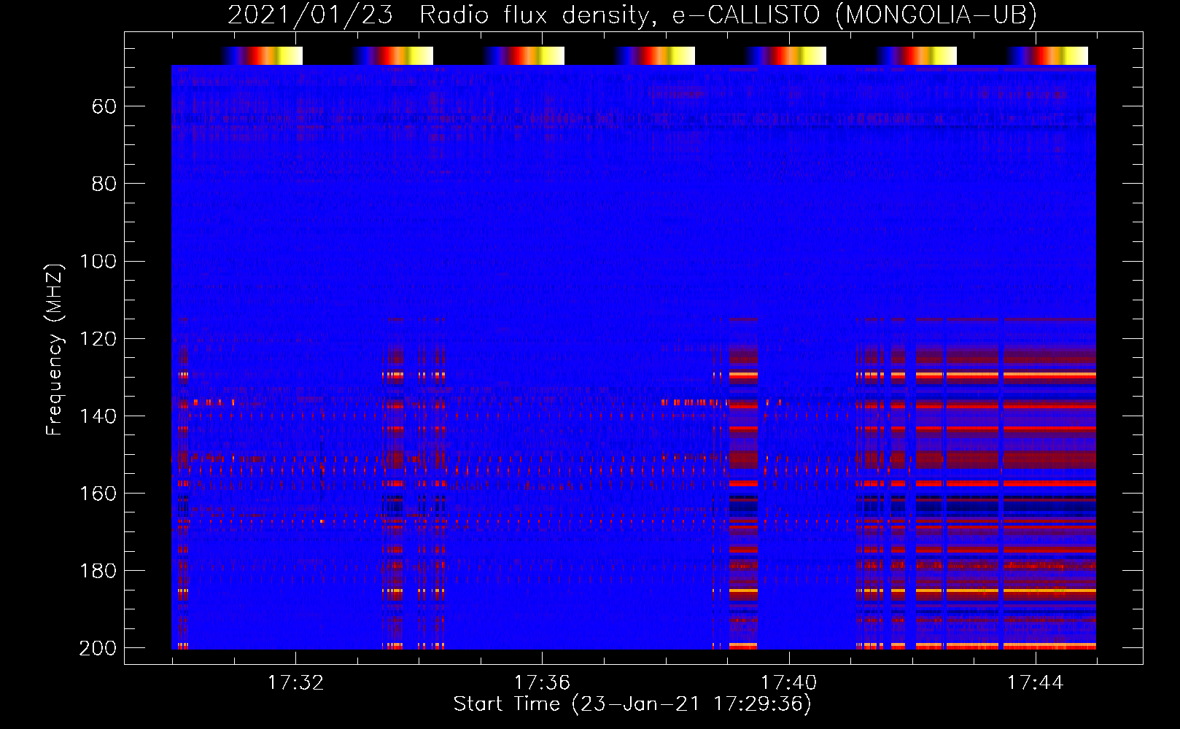1180x729 pixels.
Task: Click the 'Start Time (23-Jan-21 17:29:36)' x-axis label
Action: click(632, 704)
